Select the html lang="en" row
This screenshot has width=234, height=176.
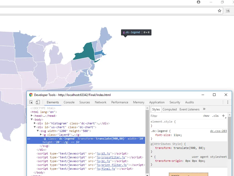click(44, 112)
